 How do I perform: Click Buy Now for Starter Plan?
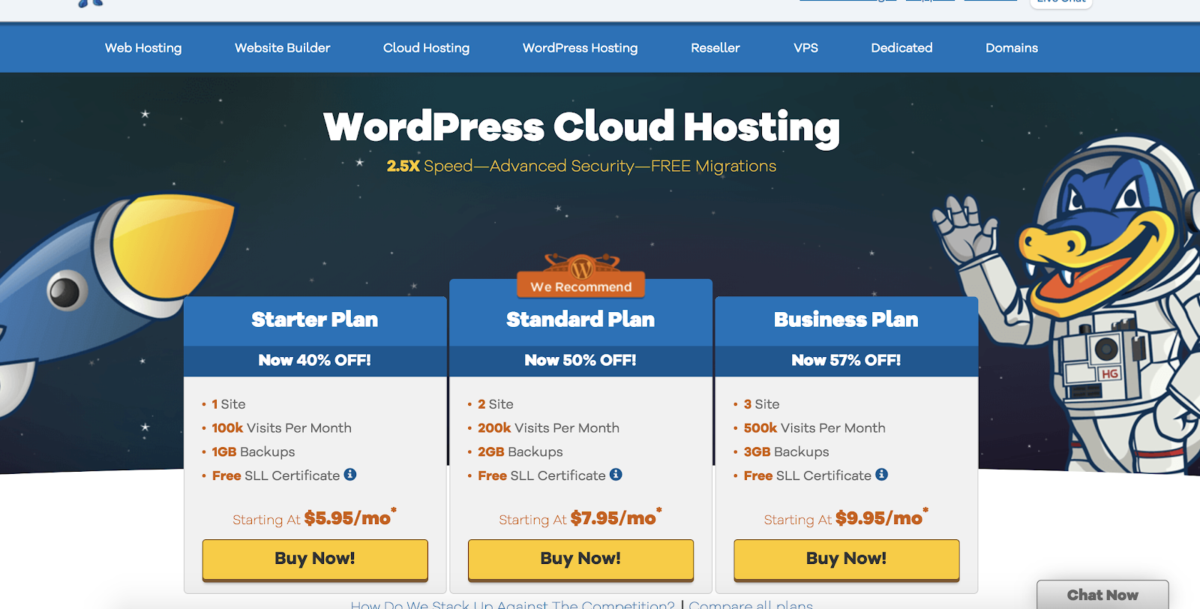pyautogui.click(x=315, y=559)
